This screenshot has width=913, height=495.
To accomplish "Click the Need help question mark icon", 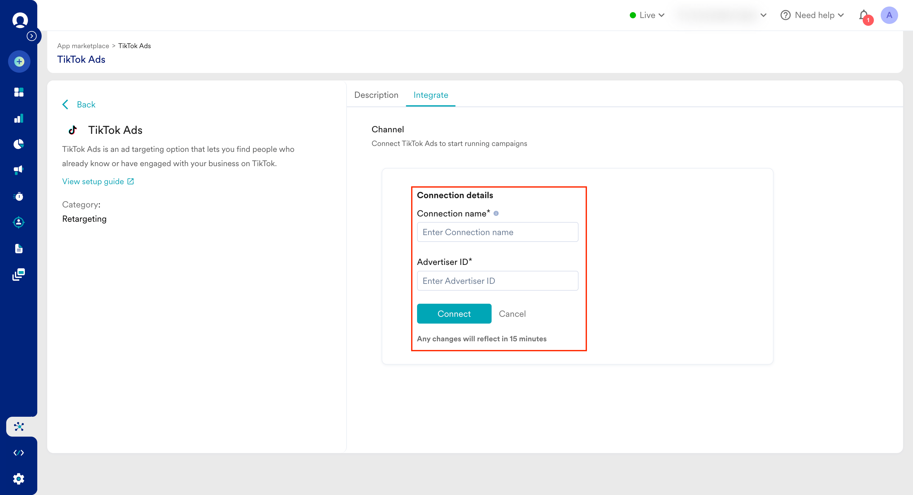I will 785,15.
